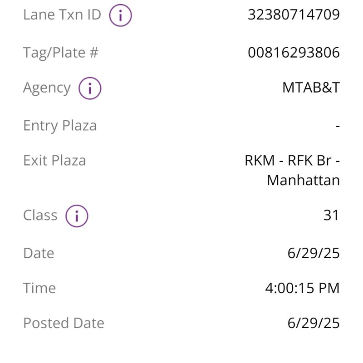The height and width of the screenshot is (363, 363).
Task: Select the MTAB&T agency value
Action: pyautogui.click(x=311, y=88)
